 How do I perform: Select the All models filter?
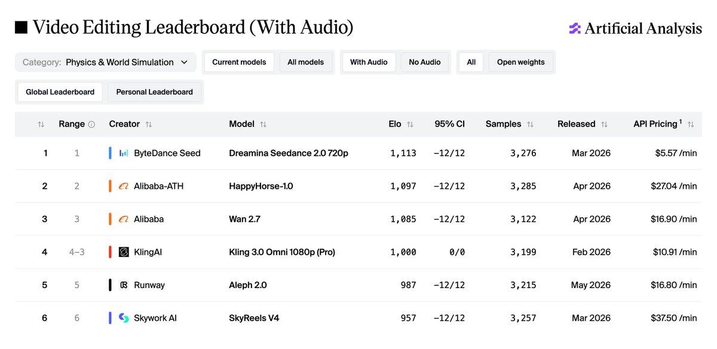(305, 62)
